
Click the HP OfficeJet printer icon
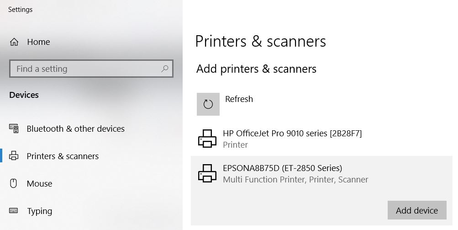207,139
